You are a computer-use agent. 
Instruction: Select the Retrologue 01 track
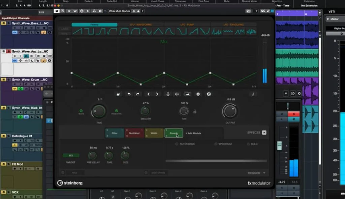tap(22, 136)
